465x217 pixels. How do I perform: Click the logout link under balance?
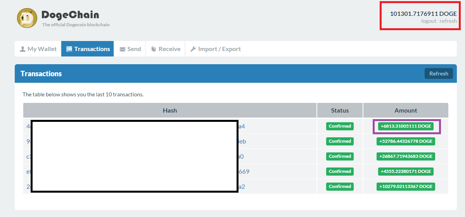(429, 21)
